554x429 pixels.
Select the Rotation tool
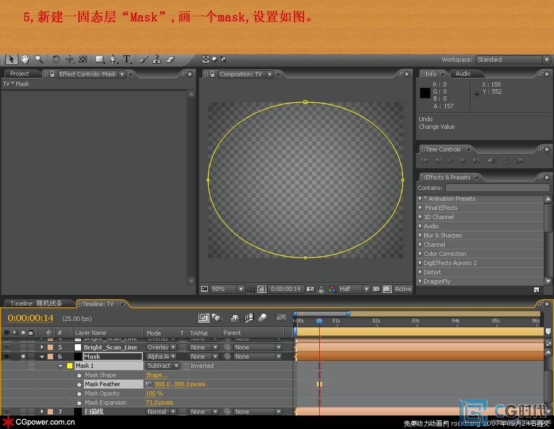[56, 60]
